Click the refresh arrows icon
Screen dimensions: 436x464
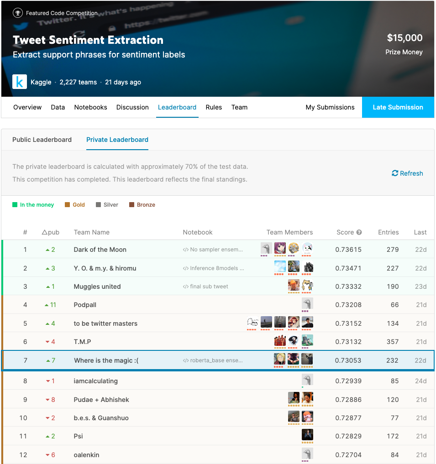point(395,173)
